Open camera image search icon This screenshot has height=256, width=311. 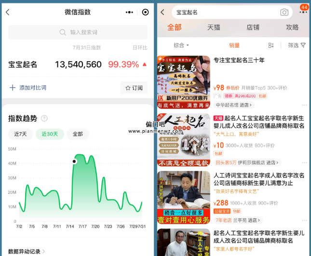pyautogui.click(x=284, y=13)
